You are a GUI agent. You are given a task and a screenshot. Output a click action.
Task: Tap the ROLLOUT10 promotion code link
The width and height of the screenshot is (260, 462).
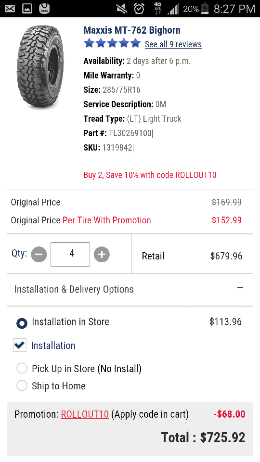click(x=85, y=414)
